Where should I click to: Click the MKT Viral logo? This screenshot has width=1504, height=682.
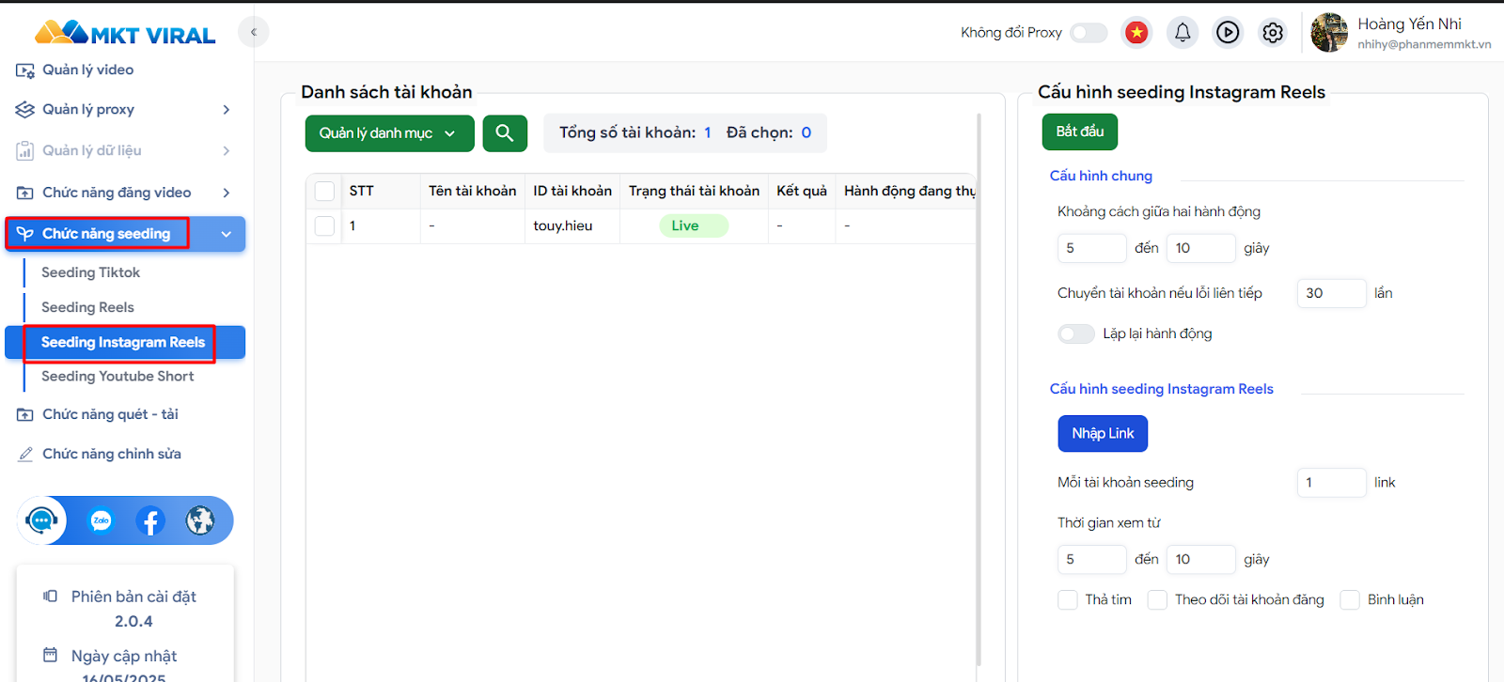(x=125, y=33)
